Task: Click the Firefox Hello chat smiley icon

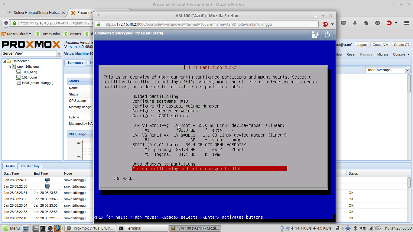Action: point(378,23)
